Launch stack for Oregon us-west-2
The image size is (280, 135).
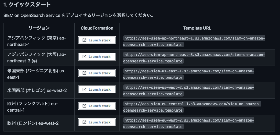point(97,89)
